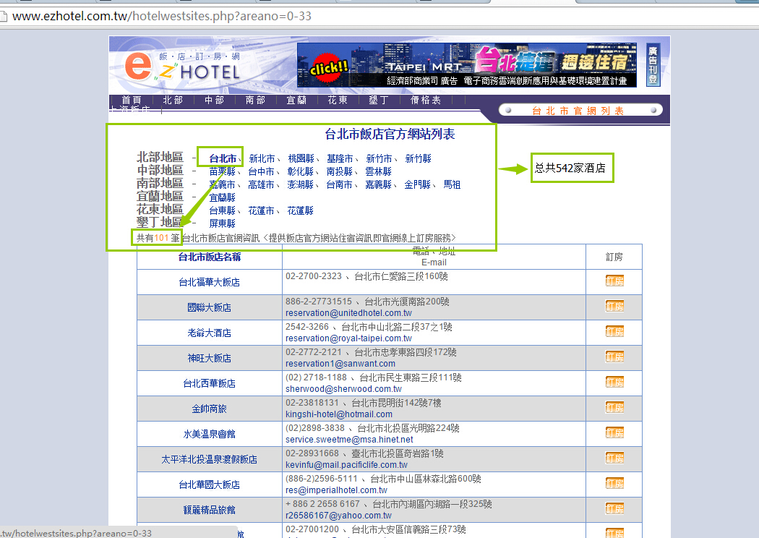Email reservation@unitedhotel.com.tw
Screen dimensions: 759x538
coord(348,313)
